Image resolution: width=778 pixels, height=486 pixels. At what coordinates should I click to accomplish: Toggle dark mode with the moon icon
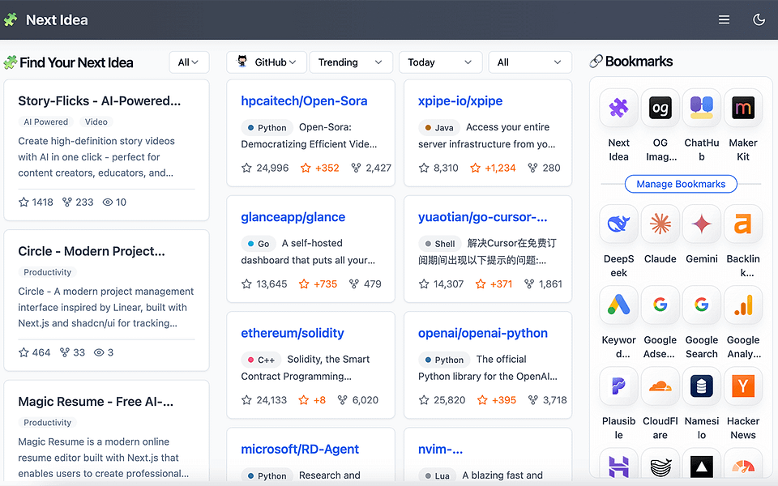pos(759,19)
